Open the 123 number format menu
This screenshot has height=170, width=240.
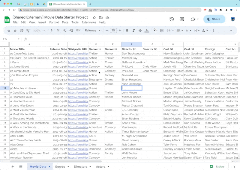click(x=78, y=31)
